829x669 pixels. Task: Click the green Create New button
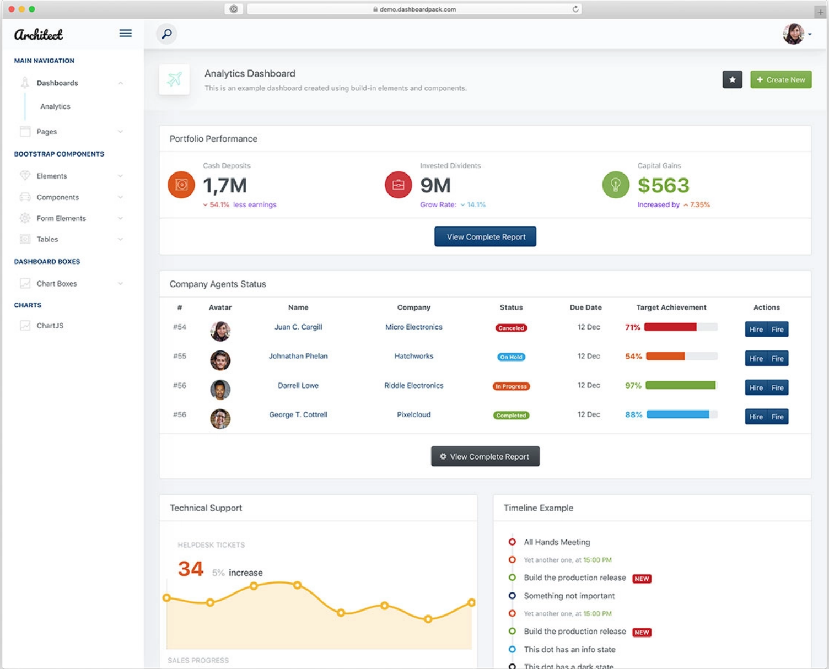[x=780, y=79]
